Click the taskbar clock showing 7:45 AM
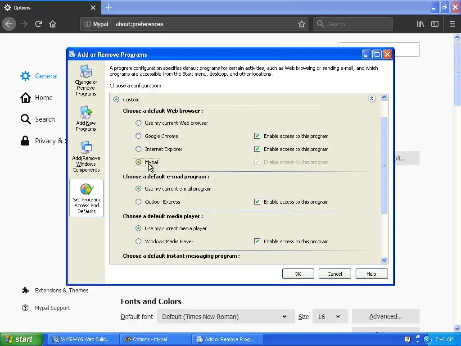 (x=444, y=339)
